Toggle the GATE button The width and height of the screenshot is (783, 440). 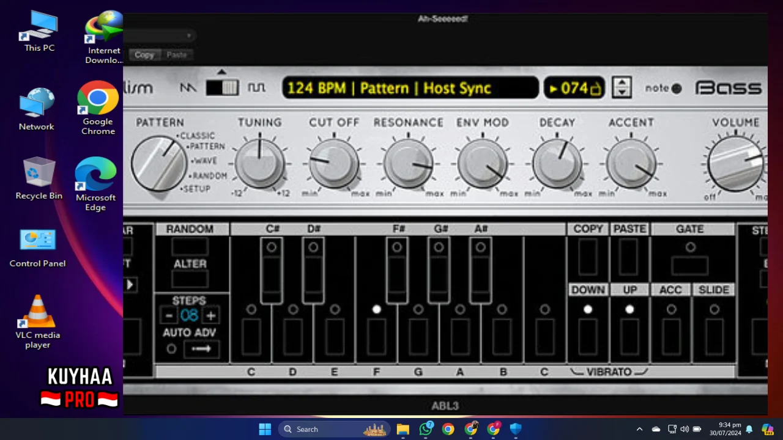pyautogui.click(x=690, y=266)
